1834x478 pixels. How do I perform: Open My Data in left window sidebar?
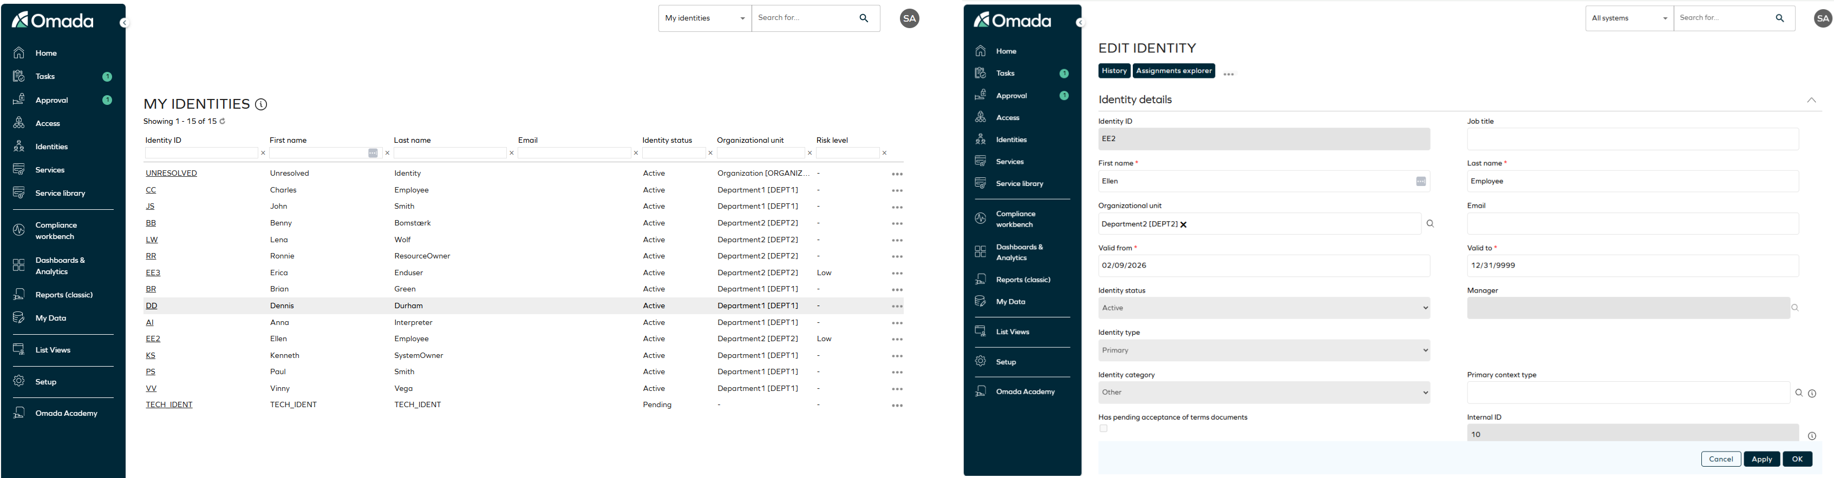pyautogui.click(x=50, y=318)
